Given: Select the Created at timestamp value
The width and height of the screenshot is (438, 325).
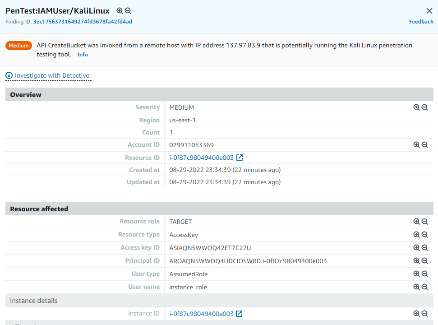Looking at the screenshot, I should click(225, 170).
